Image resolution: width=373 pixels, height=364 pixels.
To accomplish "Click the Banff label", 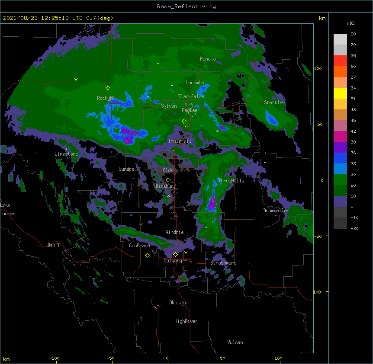I will tap(54, 245).
